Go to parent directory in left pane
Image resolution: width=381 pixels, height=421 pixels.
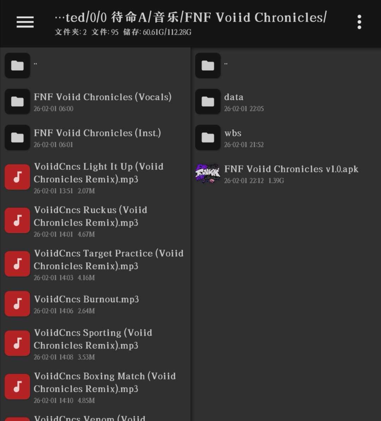[x=95, y=66]
